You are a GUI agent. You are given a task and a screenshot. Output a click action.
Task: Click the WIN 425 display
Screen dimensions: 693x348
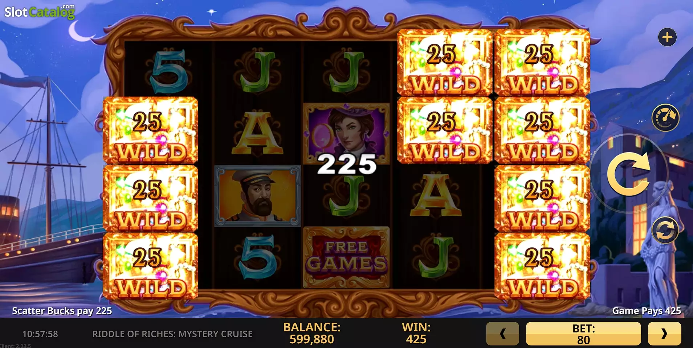pyautogui.click(x=416, y=333)
